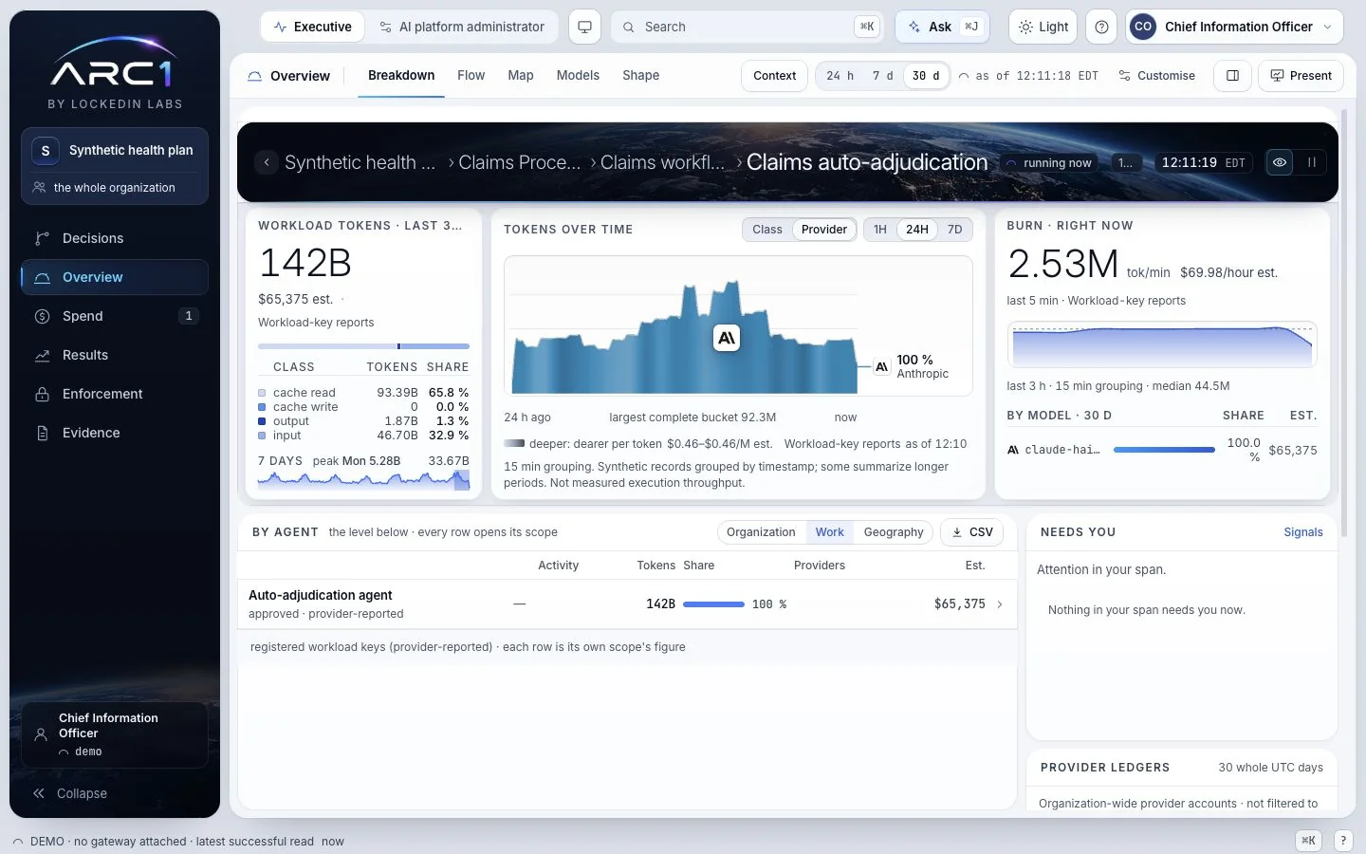This screenshot has width=1366, height=854.
Task: Download the agent table as CSV
Action: click(972, 532)
